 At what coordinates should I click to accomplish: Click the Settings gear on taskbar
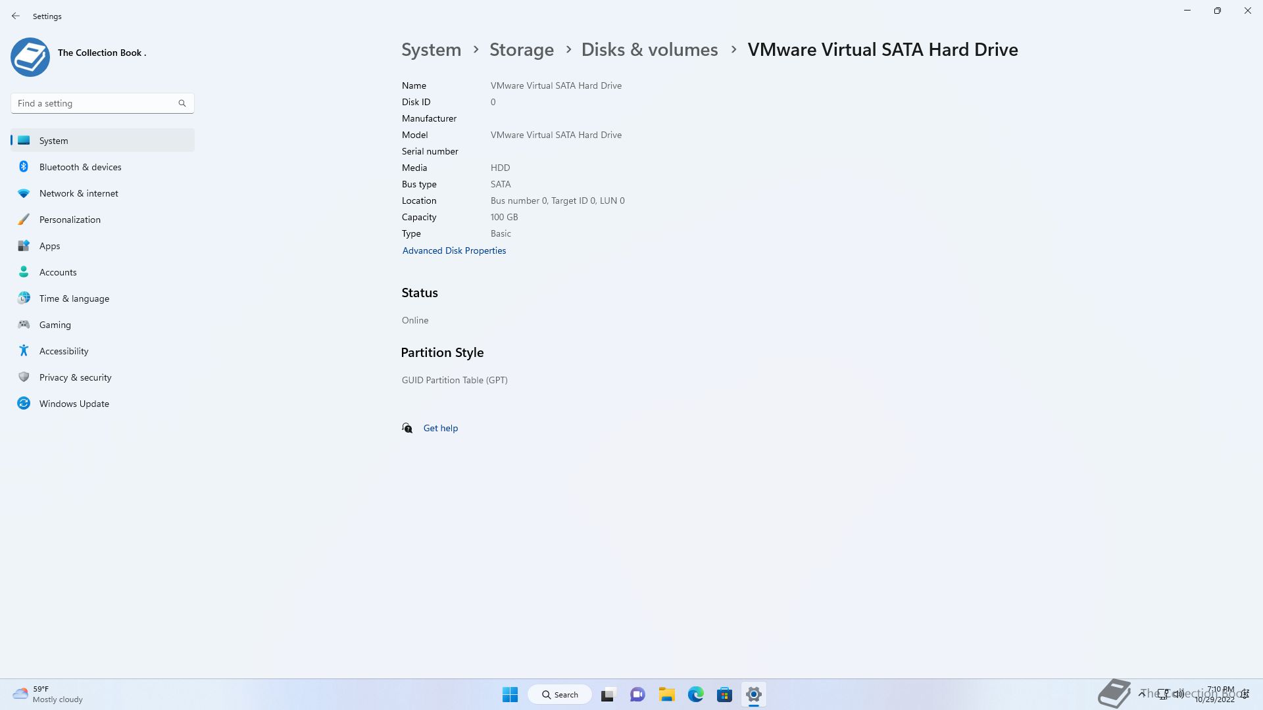pyautogui.click(x=754, y=694)
